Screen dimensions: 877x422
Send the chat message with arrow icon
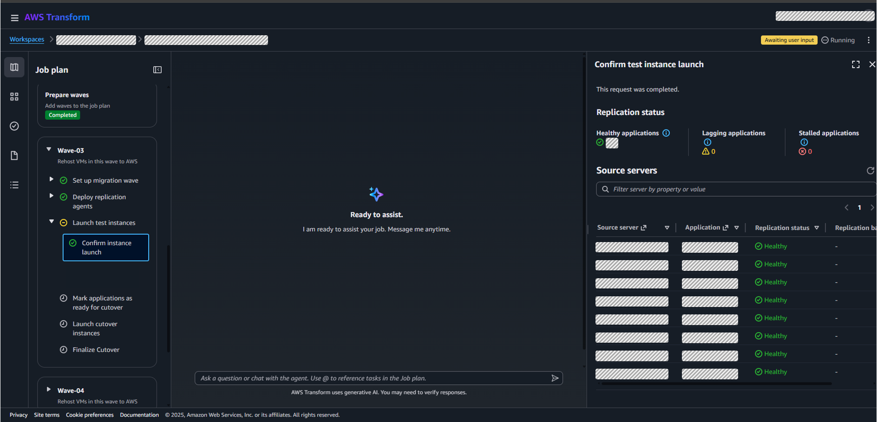[555, 378]
